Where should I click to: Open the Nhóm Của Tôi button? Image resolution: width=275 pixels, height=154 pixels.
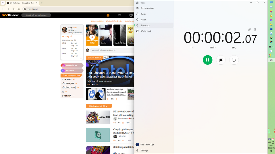point(72,66)
